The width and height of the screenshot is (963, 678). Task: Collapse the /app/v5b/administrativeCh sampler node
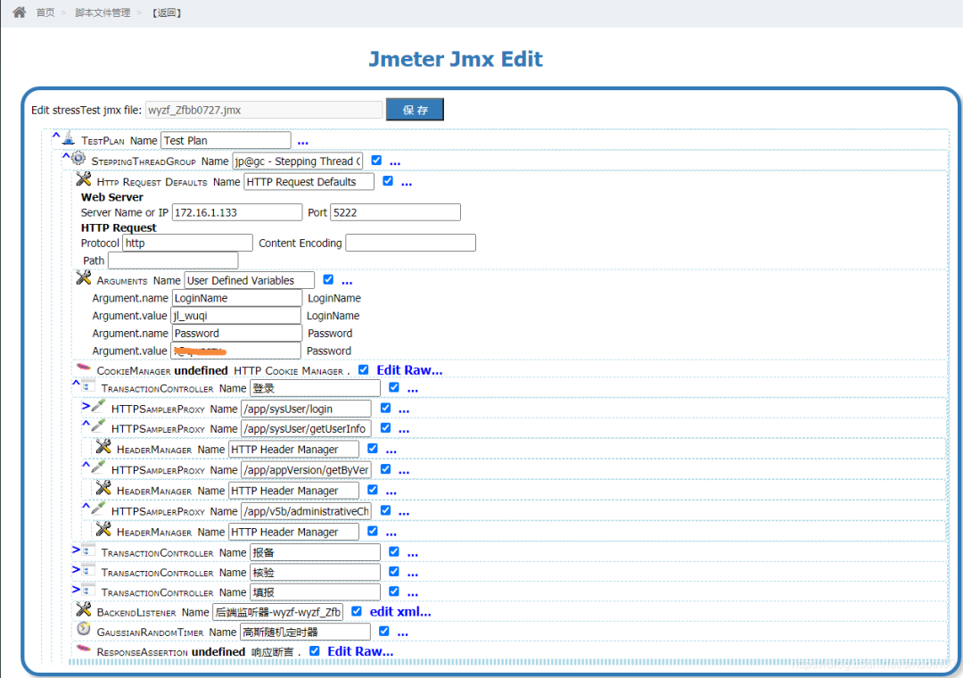pos(86,507)
